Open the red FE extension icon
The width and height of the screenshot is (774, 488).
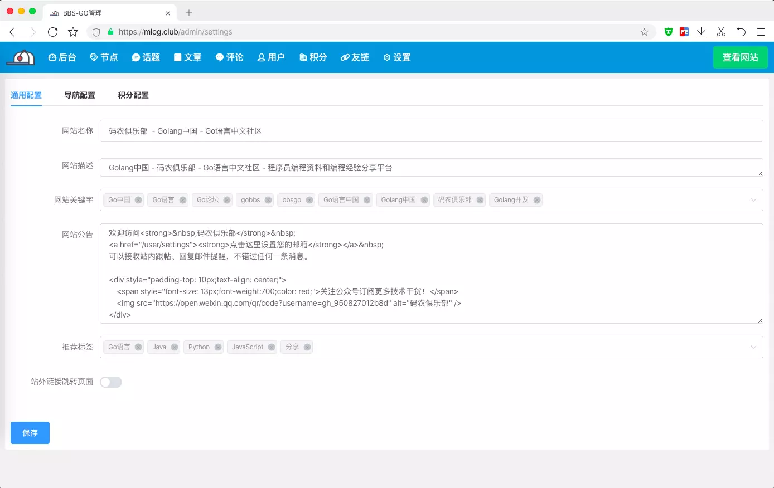684,32
